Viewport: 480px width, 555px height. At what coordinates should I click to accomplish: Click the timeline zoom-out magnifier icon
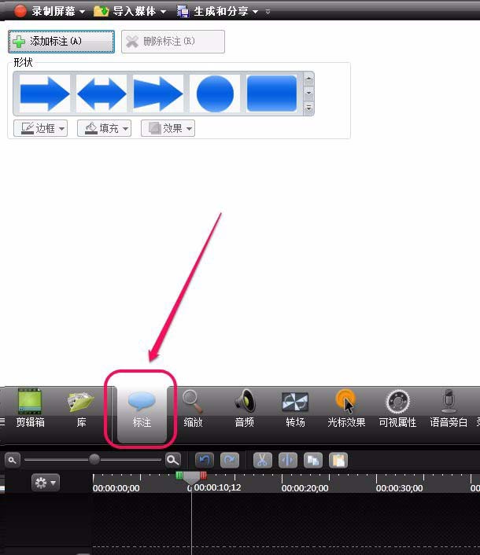coord(13,461)
